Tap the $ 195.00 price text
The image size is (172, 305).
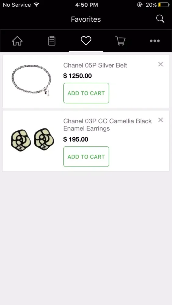[76, 139]
